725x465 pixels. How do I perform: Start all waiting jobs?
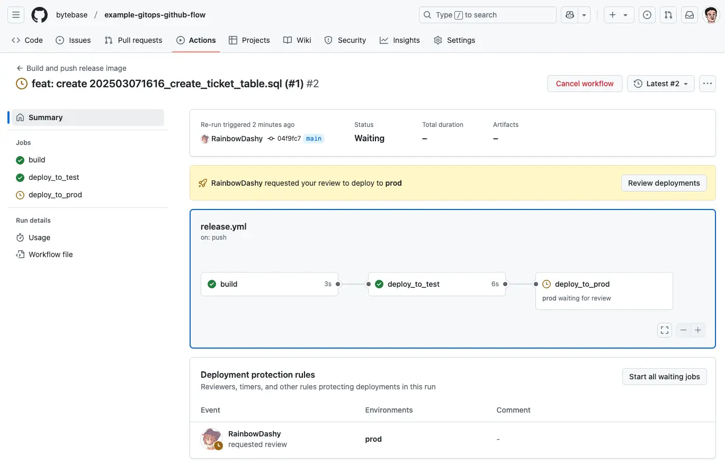(x=664, y=376)
